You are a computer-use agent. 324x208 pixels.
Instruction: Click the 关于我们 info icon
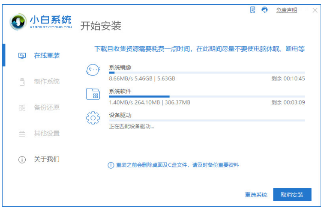(x=22, y=160)
